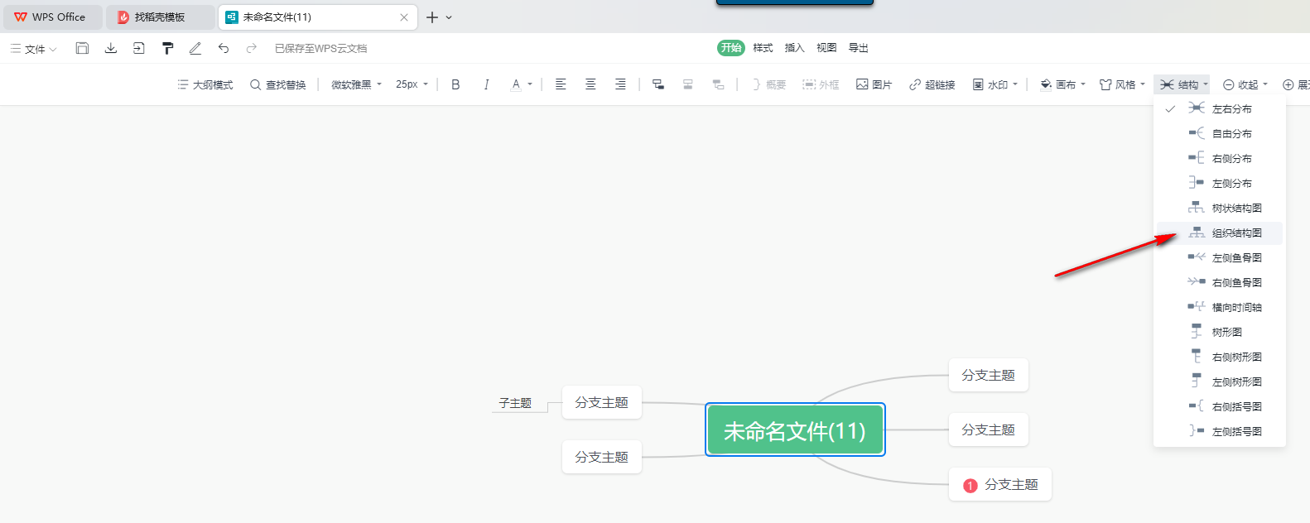Choose 右侧鱼骨图 layout
This screenshot has height=523, width=1310.
pos(1220,282)
